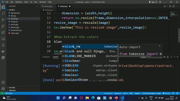Open Explorer views and more actions menu
The image size is (180, 101).
pos(37,6)
